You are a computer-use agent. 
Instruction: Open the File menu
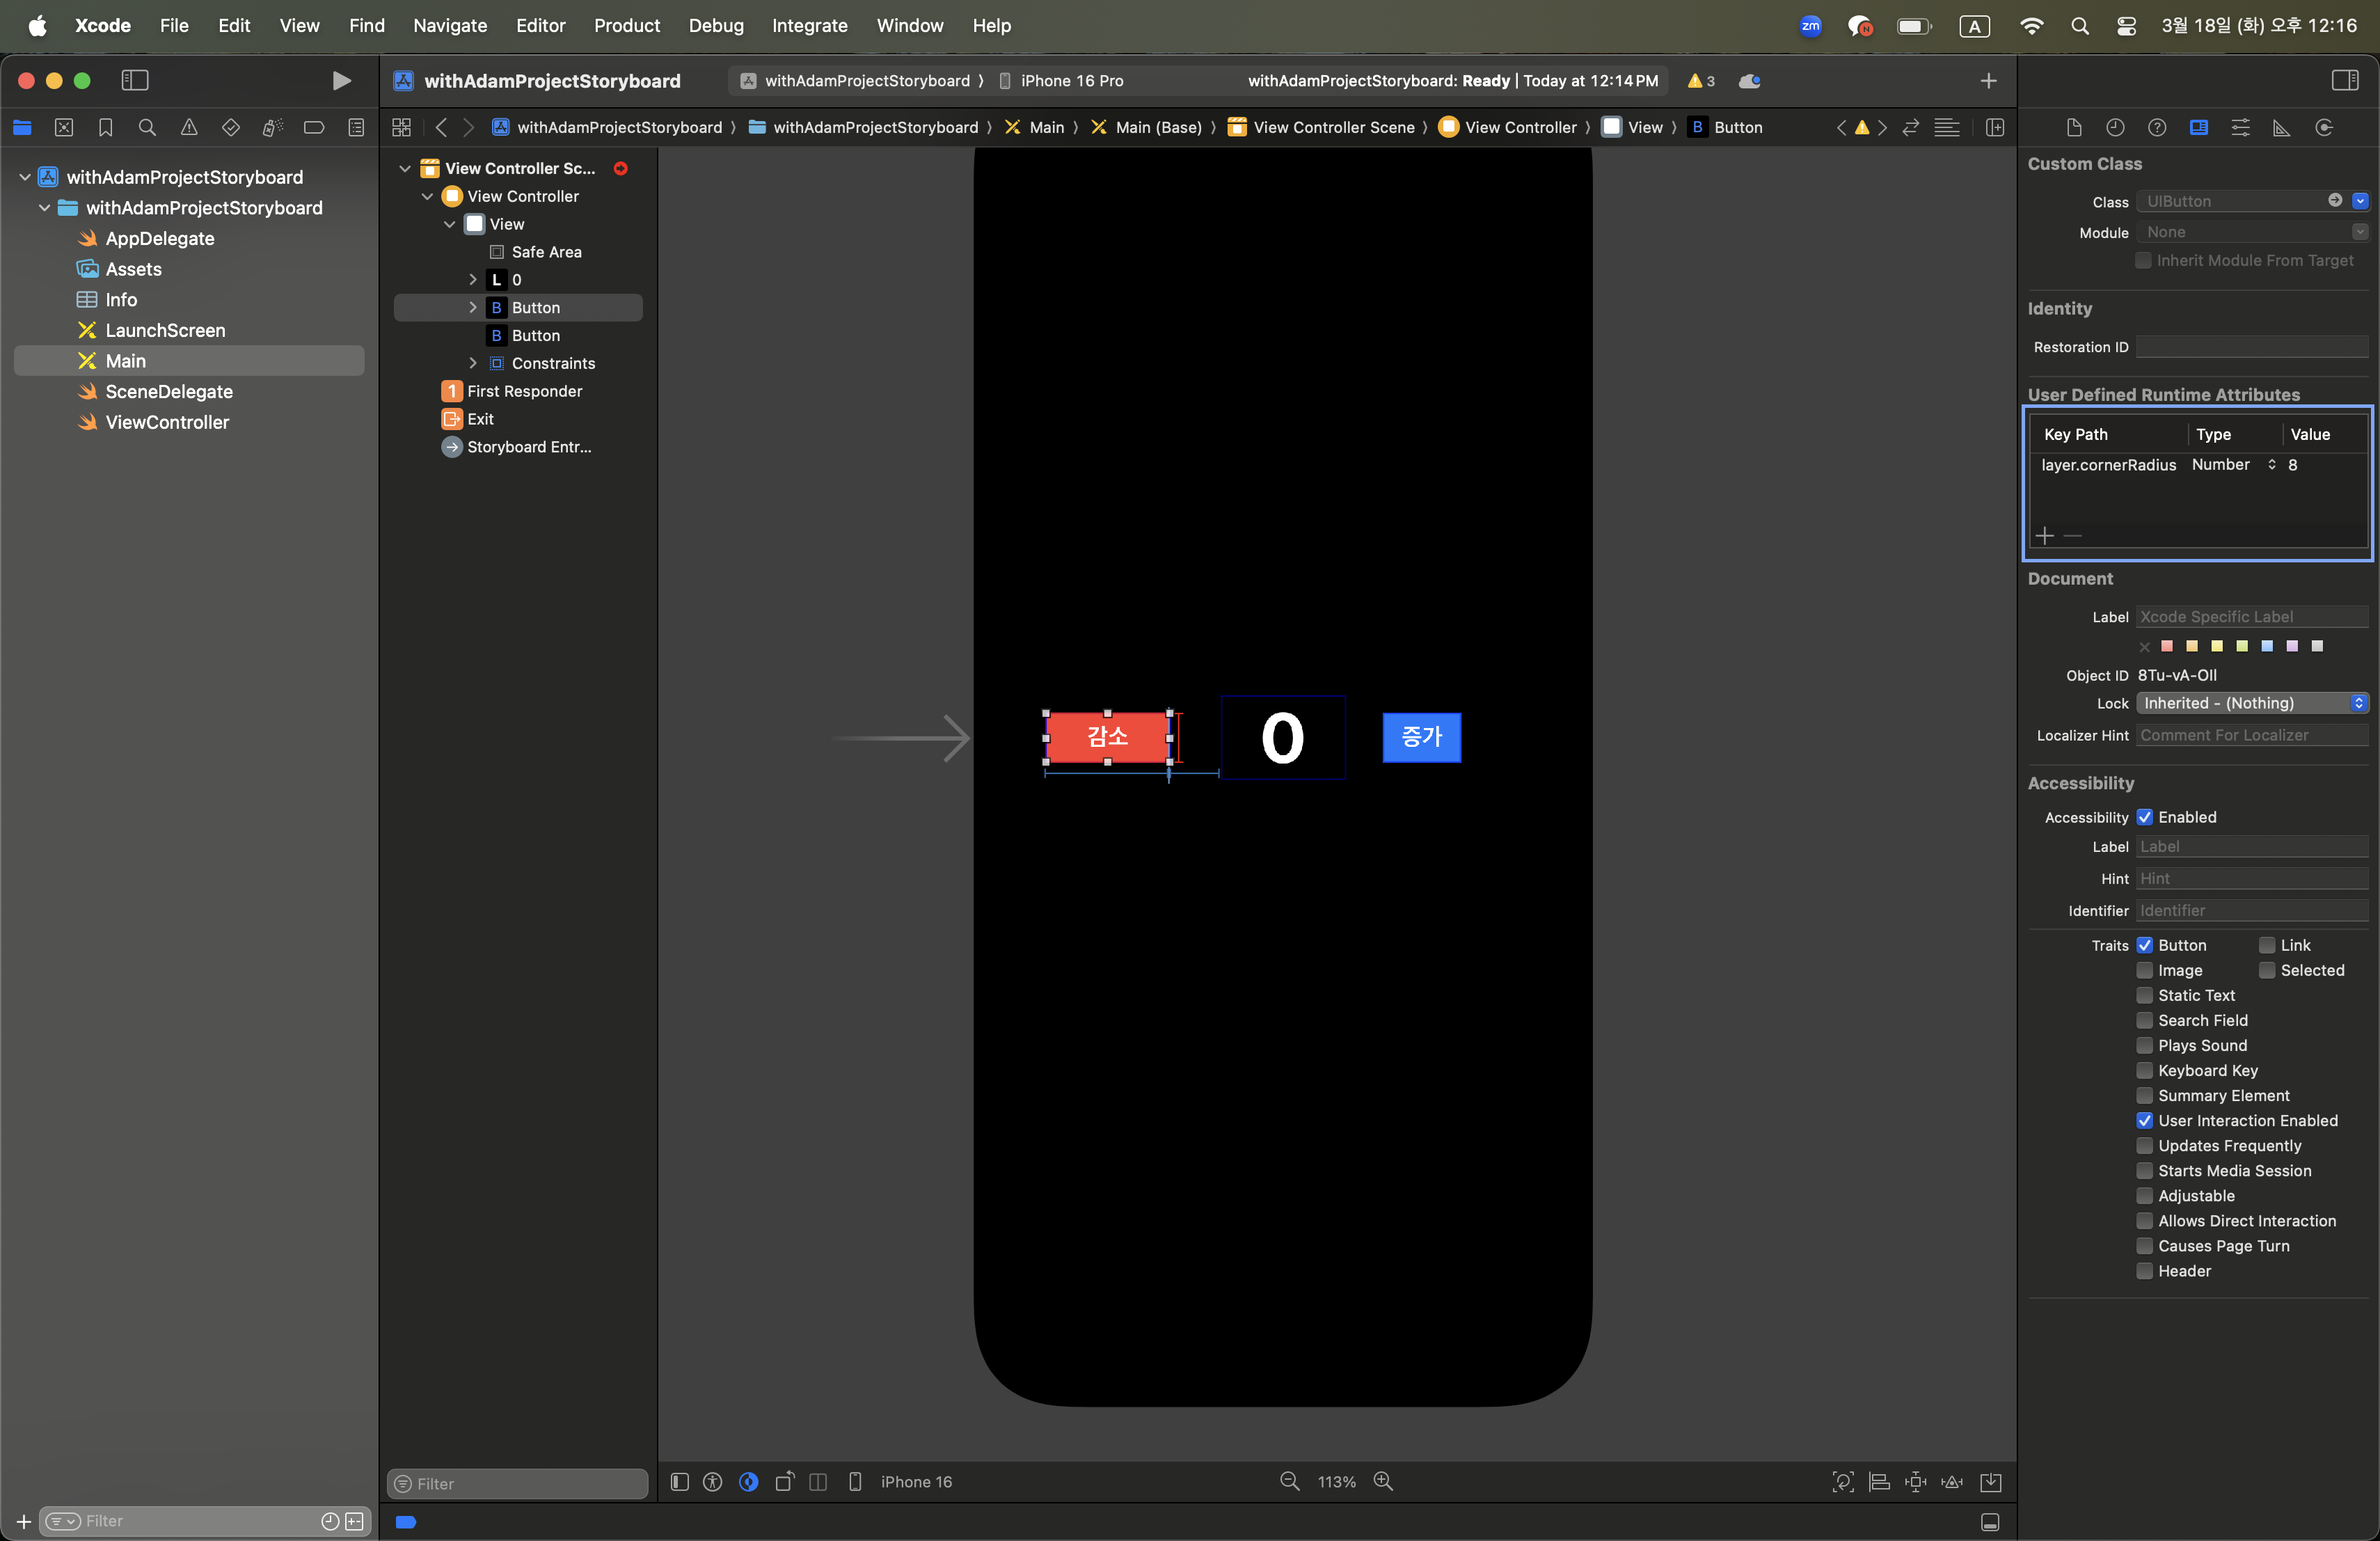point(174,25)
